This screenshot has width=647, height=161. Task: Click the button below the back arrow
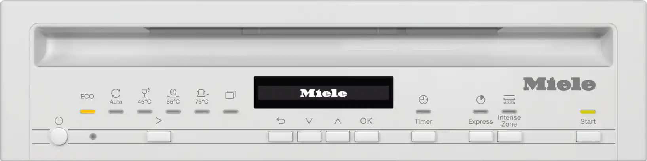tap(280, 136)
